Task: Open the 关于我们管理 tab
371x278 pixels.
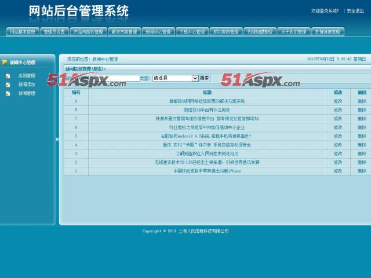Action: tap(294, 32)
